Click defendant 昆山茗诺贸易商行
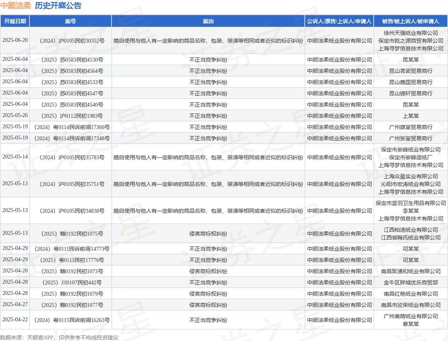The width and height of the screenshot is (448, 341). [410, 71]
